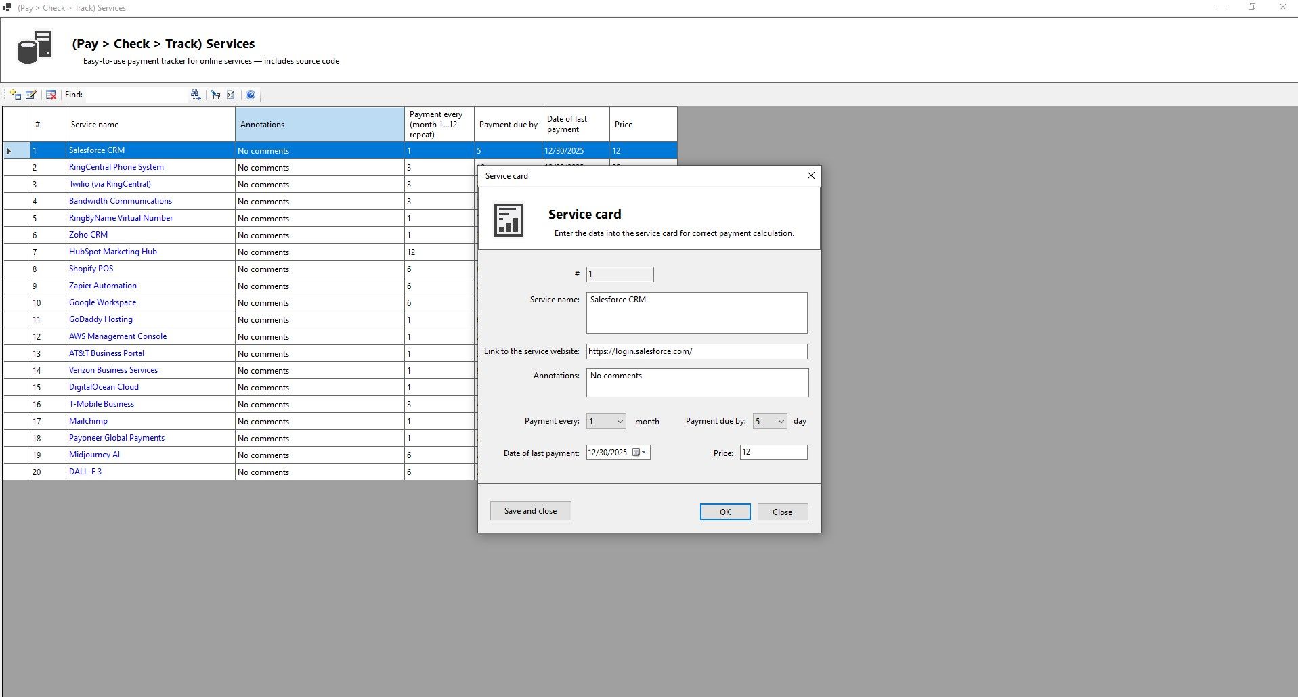
Task: Expand the Payment due by day dropdown
Action: 780,422
